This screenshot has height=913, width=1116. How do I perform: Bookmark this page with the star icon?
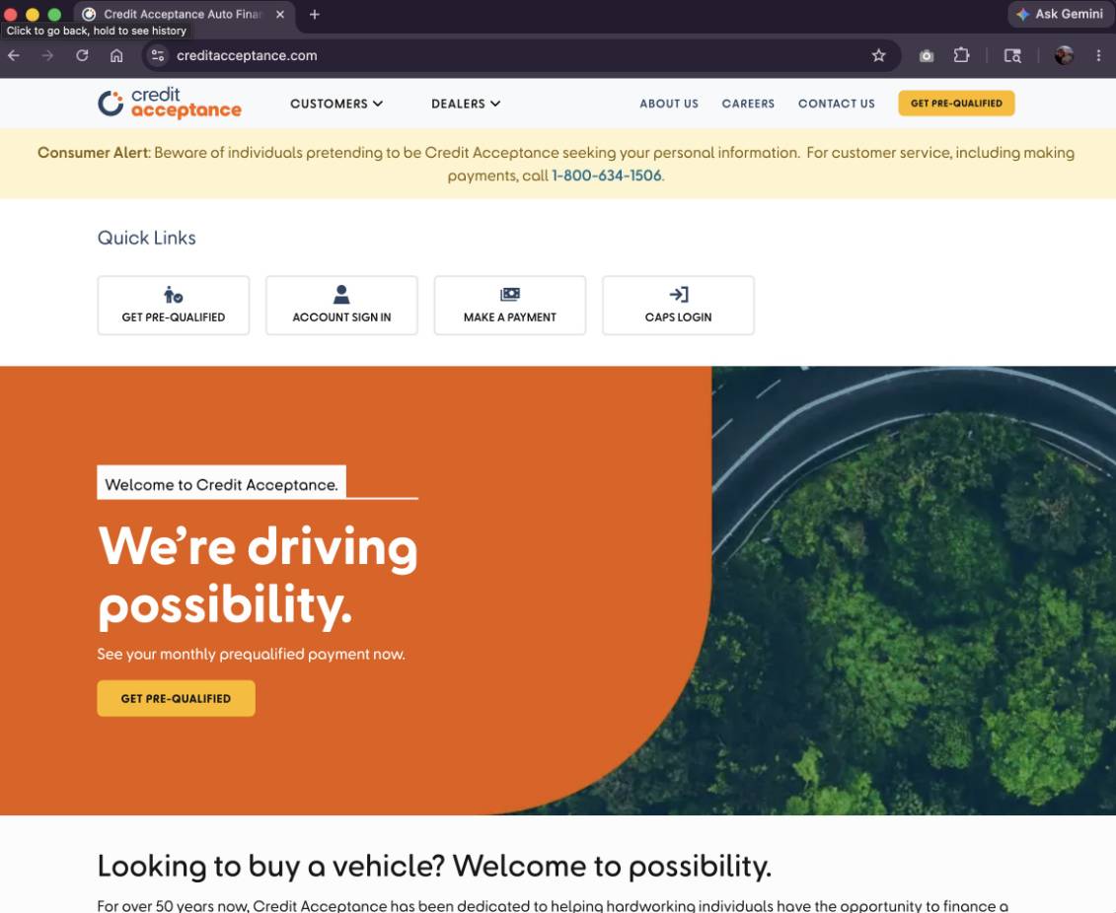(x=879, y=55)
